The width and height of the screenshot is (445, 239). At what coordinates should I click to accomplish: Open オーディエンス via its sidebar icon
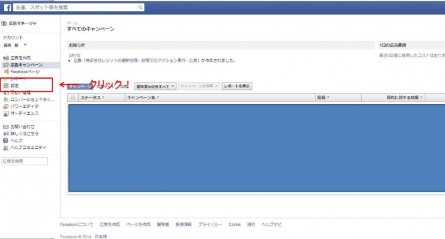[x=6, y=114]
